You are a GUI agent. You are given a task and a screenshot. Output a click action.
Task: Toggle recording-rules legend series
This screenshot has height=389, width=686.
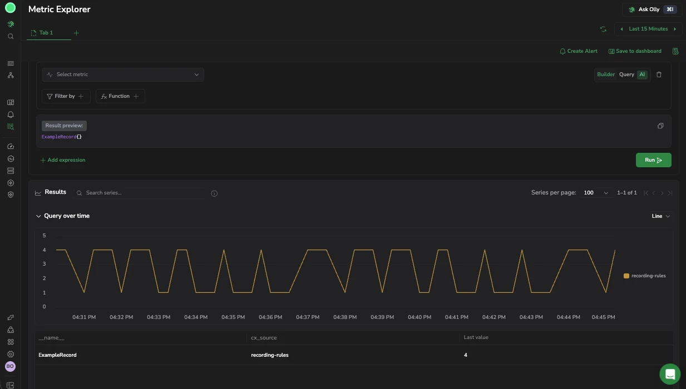pos(645,276)
